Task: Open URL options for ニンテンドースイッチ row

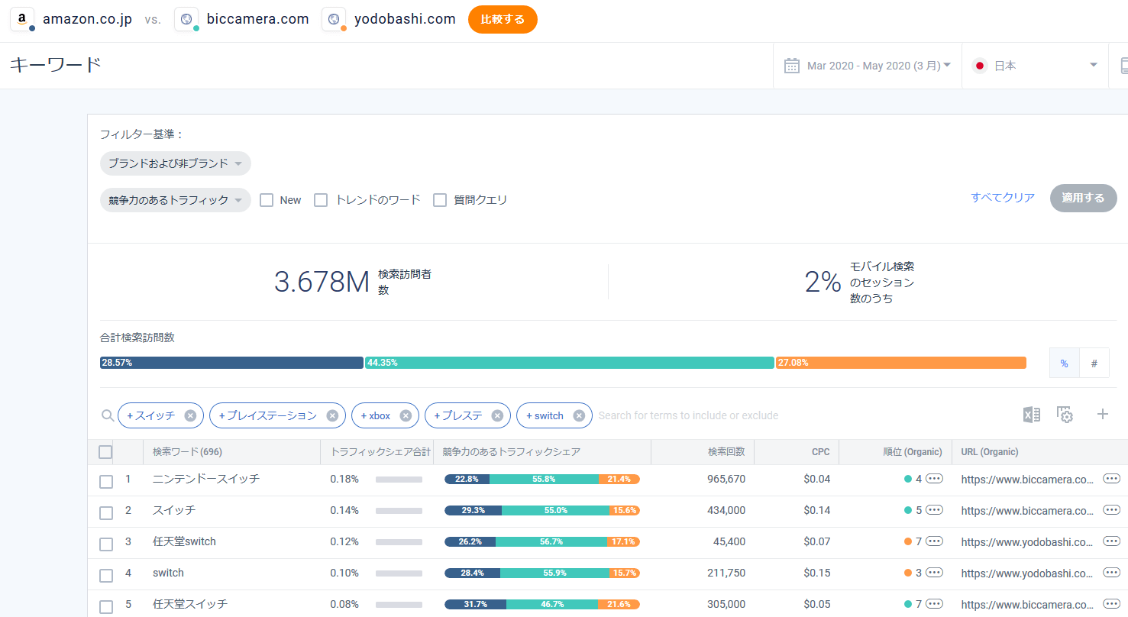Action: coord(1111,479)
